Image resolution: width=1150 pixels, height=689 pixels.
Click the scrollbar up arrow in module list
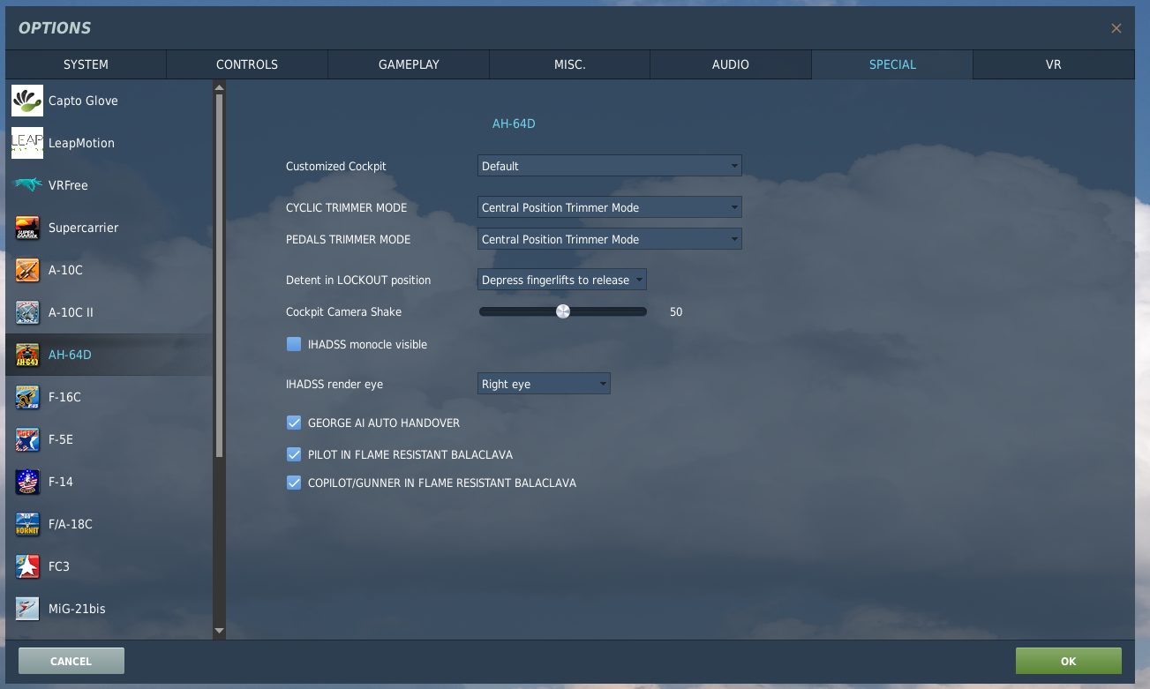219,86
